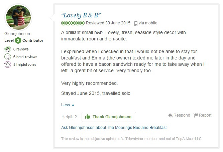This screenshot has width=223, height=152.
Task: Click the mobile phone icon
Action: [136, 23]
